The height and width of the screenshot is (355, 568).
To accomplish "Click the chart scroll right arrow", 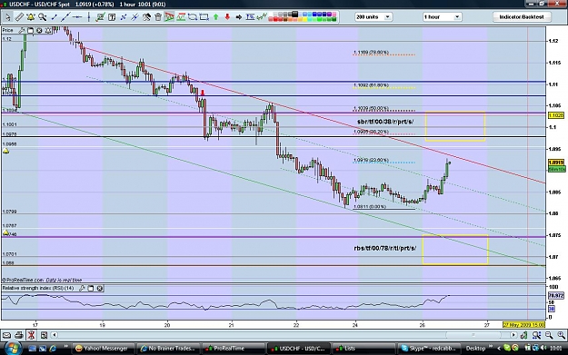I will coord(513,335).
